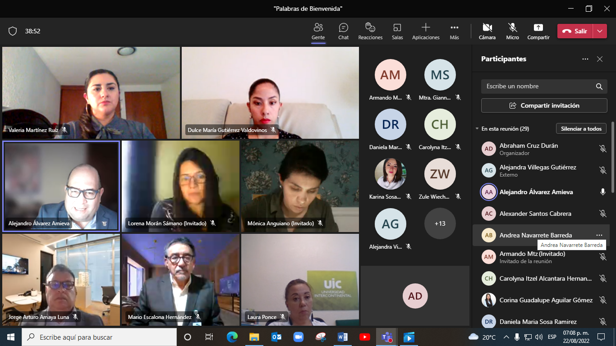Open the Reacciones menu
Screen dimensions: 616x346
(x=370, y=31)
